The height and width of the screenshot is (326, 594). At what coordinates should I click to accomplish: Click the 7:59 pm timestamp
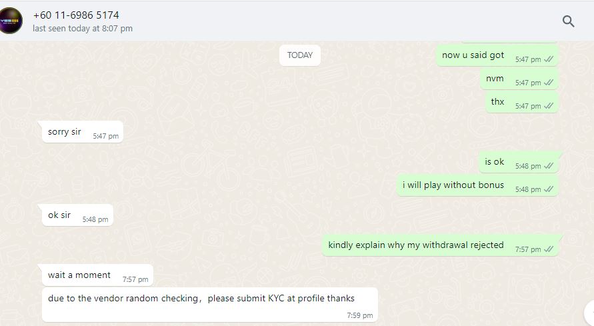pos(360,315)
